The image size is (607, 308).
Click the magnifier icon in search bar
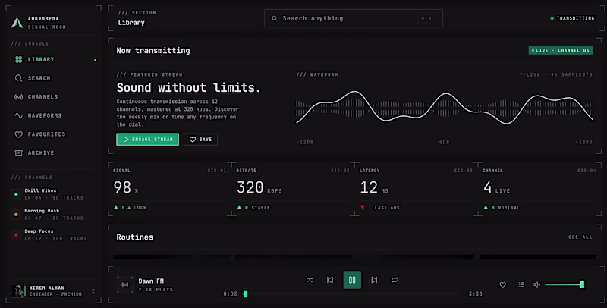(275, 18)
